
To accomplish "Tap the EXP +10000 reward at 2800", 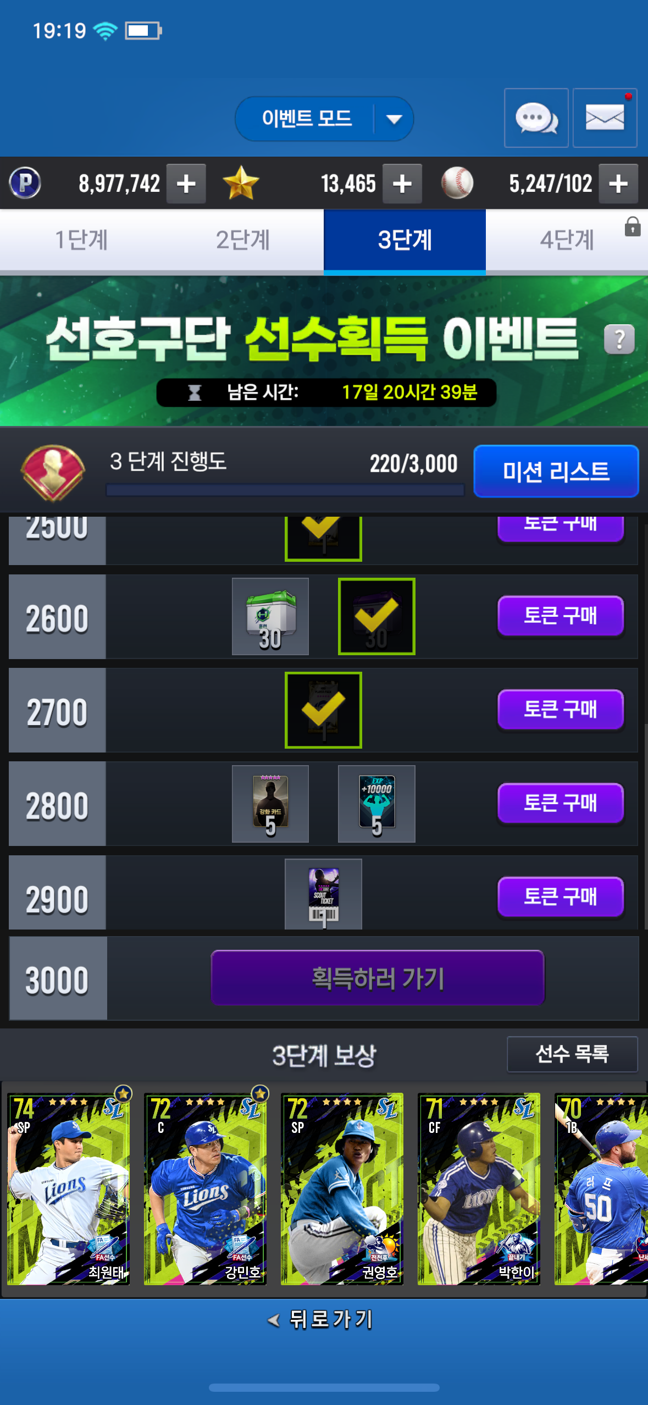I will pyautogui.click(x=376, y=804).
